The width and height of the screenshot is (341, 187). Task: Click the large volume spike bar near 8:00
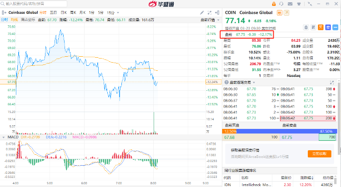tap(154, 122)
